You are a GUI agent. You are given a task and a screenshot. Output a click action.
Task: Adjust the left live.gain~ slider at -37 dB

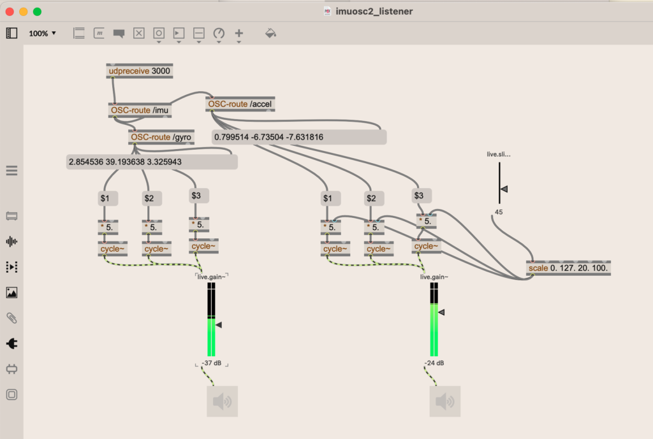click(x=219, y=325)
